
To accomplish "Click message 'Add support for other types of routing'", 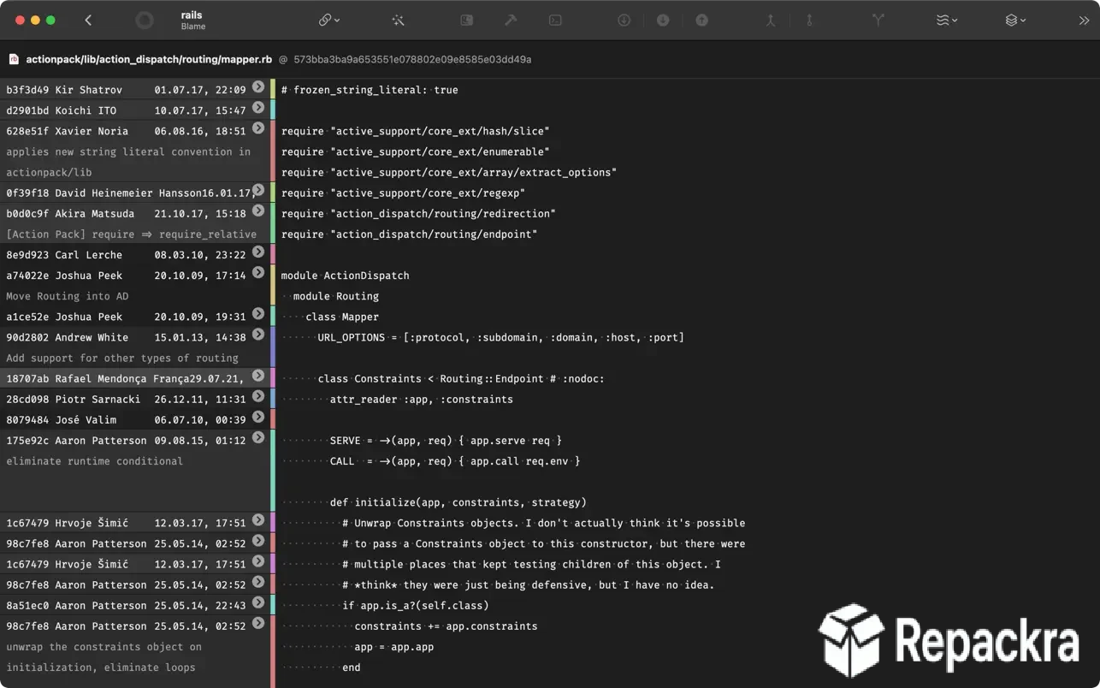I will pos(122,358).
